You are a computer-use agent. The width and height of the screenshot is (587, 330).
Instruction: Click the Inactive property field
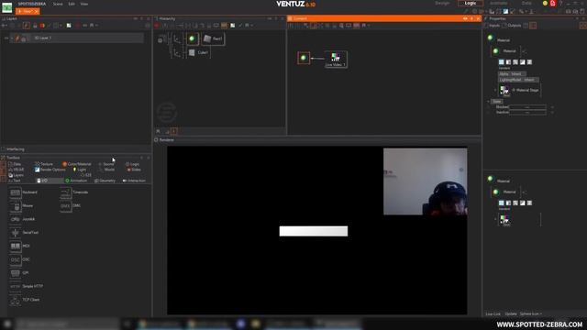[527, 112]
